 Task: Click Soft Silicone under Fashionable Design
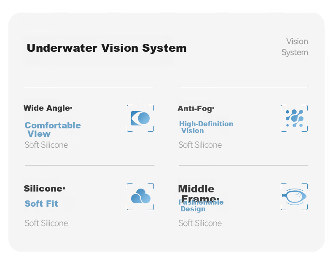[200, 223]
